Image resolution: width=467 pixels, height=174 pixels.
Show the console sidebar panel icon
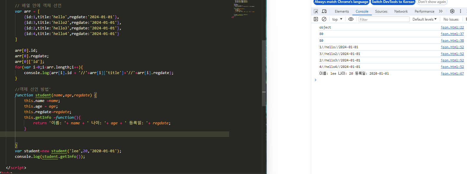[316, 19]
